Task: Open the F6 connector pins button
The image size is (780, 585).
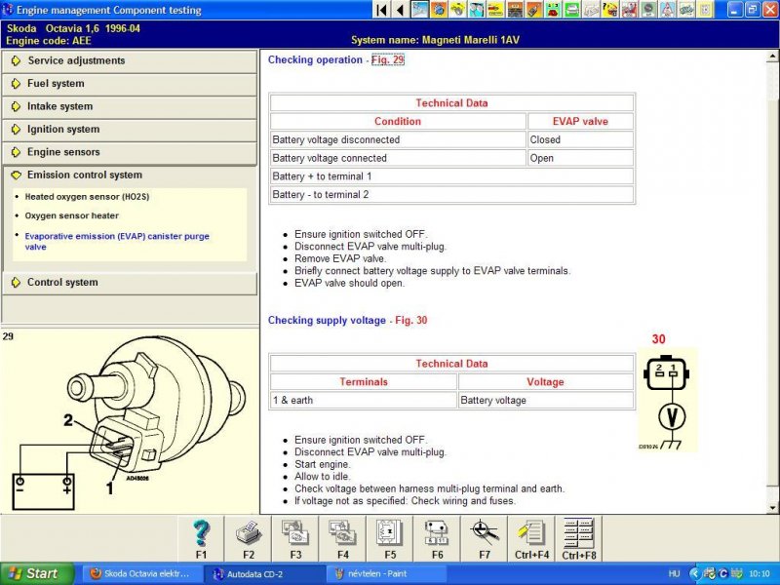Action: tap(437, 539)
